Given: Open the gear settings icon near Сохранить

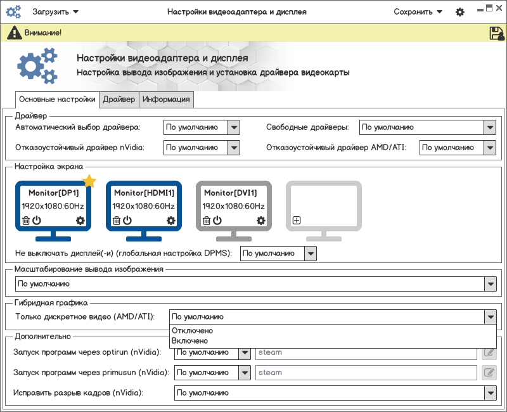Looking at the screenshot, I should [460, 12].
